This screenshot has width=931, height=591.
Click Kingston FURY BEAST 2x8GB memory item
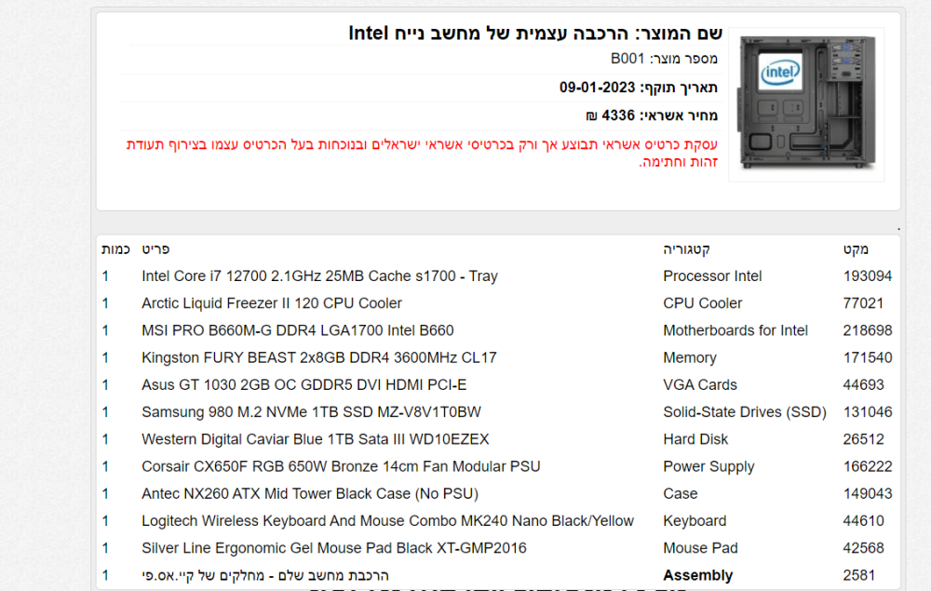pyautogui.click(x=318, y=357)
